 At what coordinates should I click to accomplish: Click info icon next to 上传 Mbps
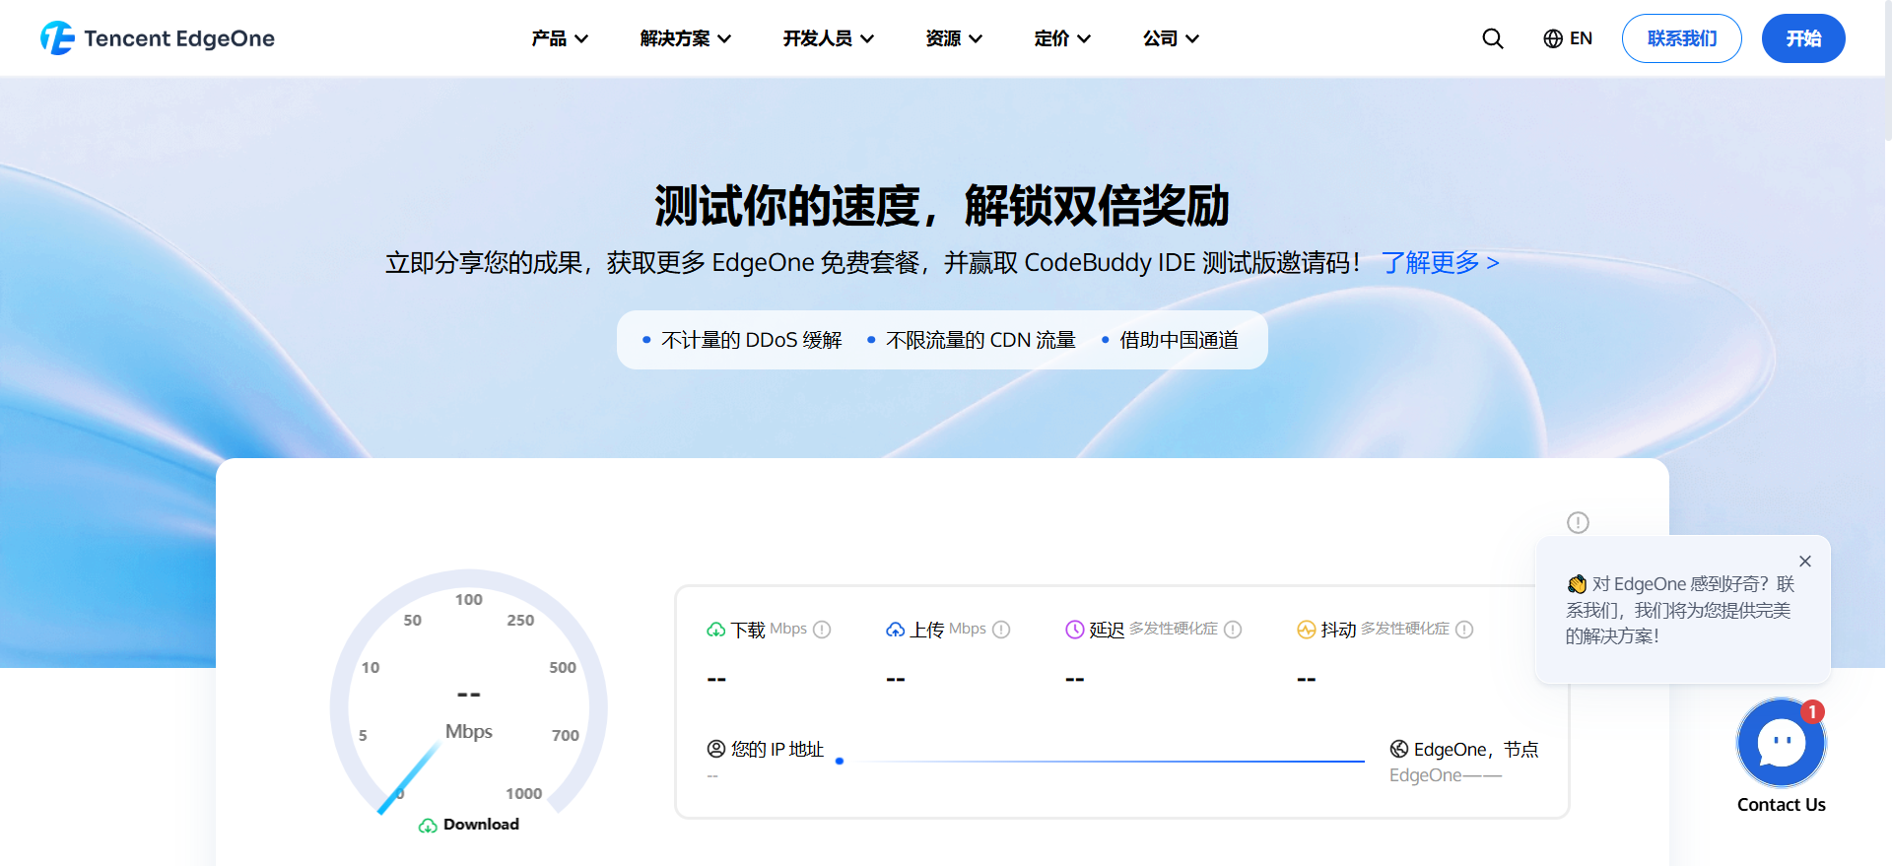coord(1001,630)
